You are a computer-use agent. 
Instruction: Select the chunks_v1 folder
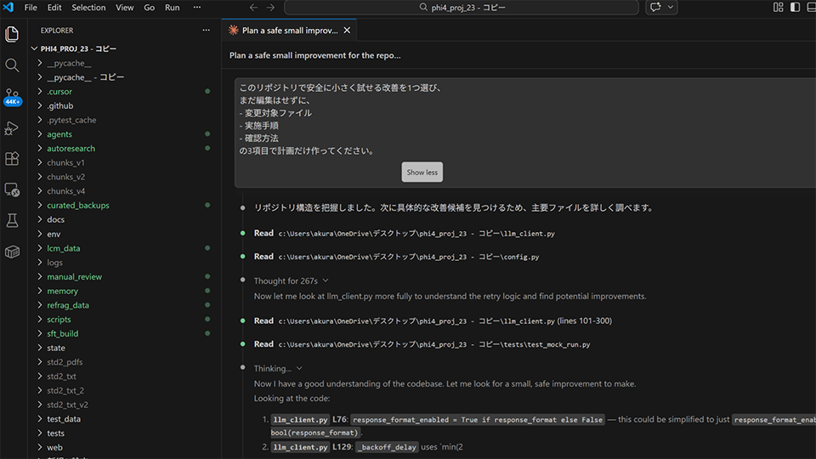click(x=65, y=163)
